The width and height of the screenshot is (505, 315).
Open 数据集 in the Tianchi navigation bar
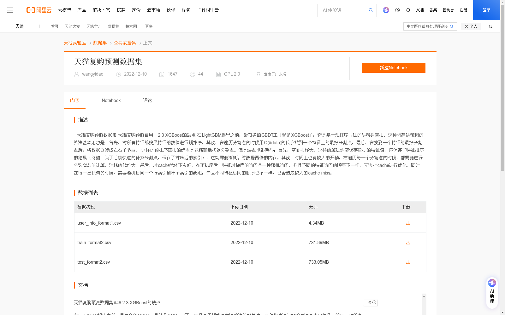113,26
